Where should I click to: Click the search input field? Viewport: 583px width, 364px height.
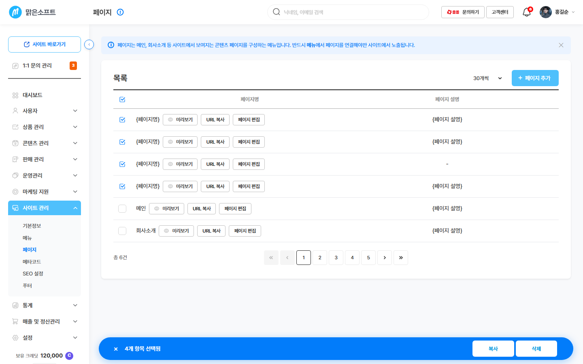[x=348, y=12]
